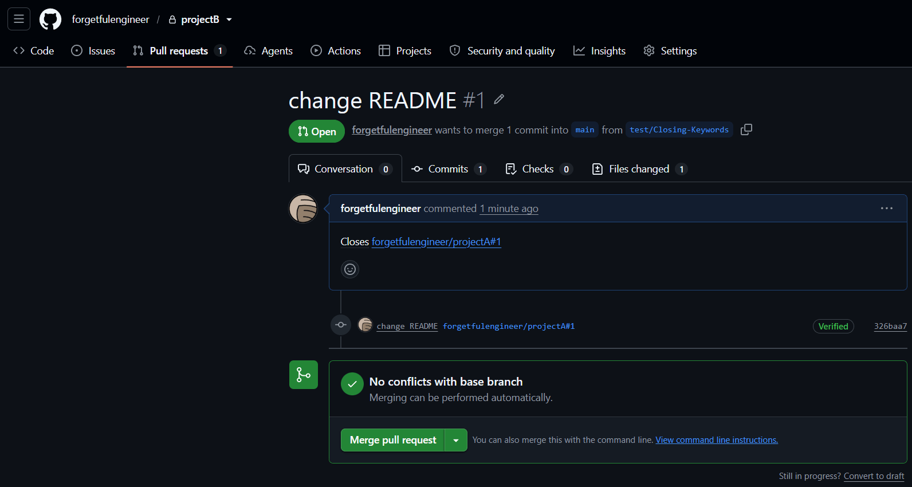This screenshot has width=912, height=487.
Task: Open the Code tab
Action: pos(34,51)
